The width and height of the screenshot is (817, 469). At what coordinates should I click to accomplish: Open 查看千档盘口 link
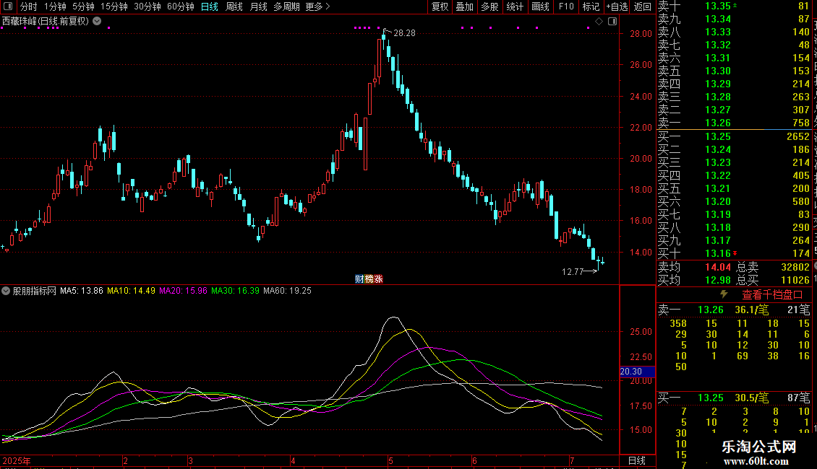pos(772,295)
